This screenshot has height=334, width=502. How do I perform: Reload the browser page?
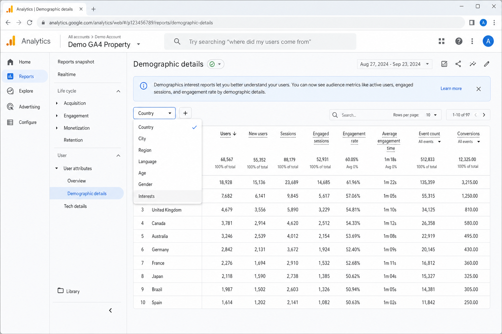point(29,23)
